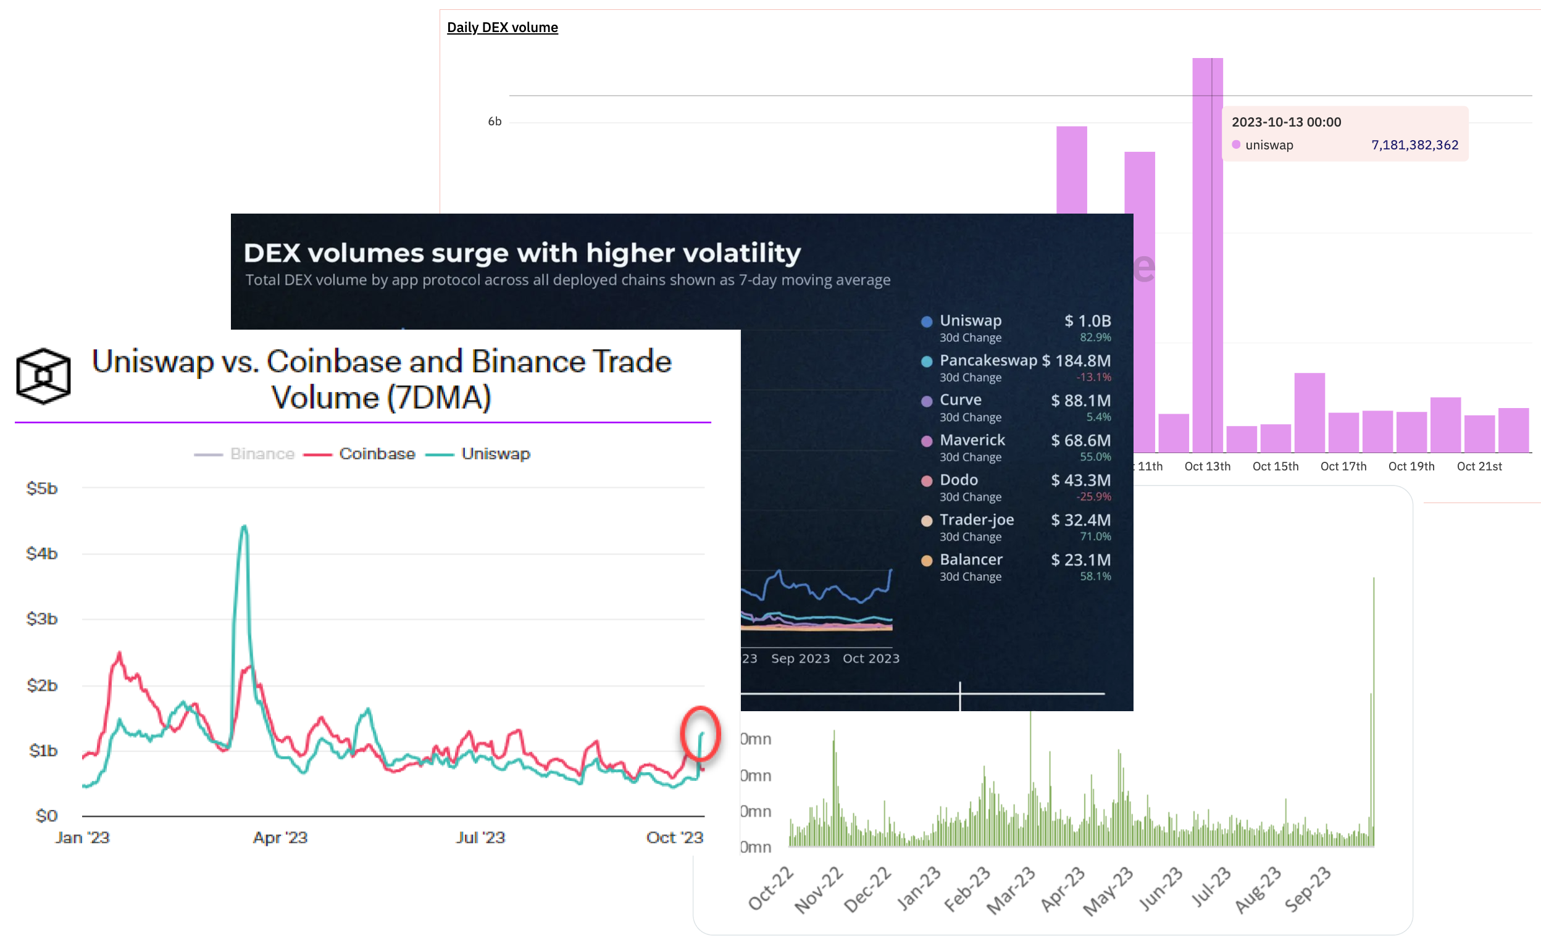Screen dimensions: 1541x947
Task: Click the Oct 17th axis label
Action: click(x=1343, y=466)
